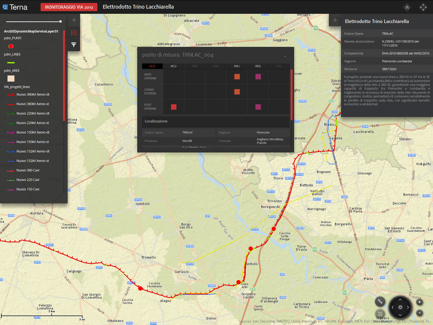This screenshot has height=325, width=433.
Task: Open the layer filter funnel icon
Action: point(73,45)
